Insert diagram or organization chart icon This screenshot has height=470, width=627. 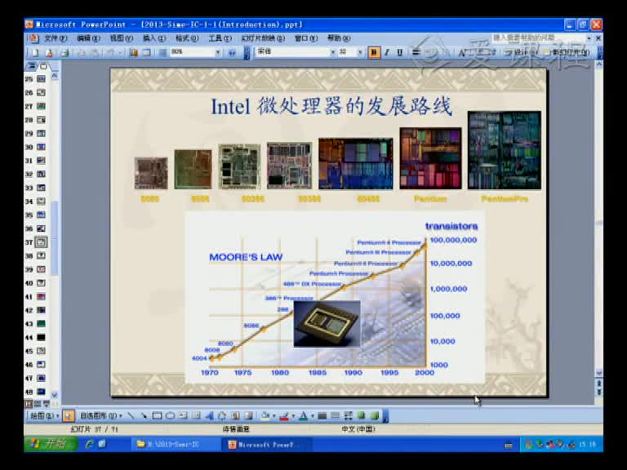(x=222, y=415)
